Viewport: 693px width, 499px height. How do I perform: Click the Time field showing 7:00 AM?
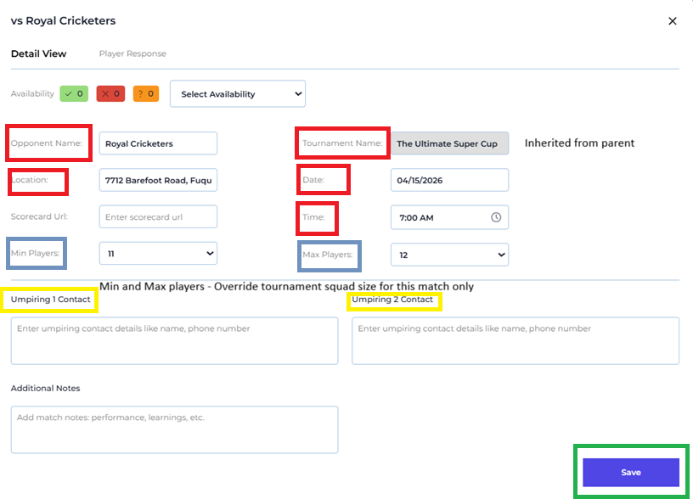[449, 217]
